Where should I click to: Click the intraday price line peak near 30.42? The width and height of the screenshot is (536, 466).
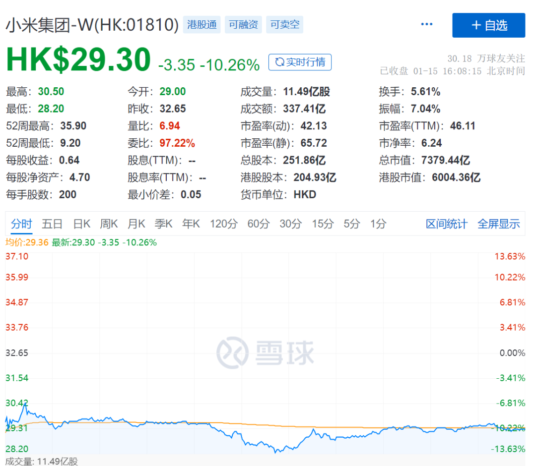(x=25, y=404)
